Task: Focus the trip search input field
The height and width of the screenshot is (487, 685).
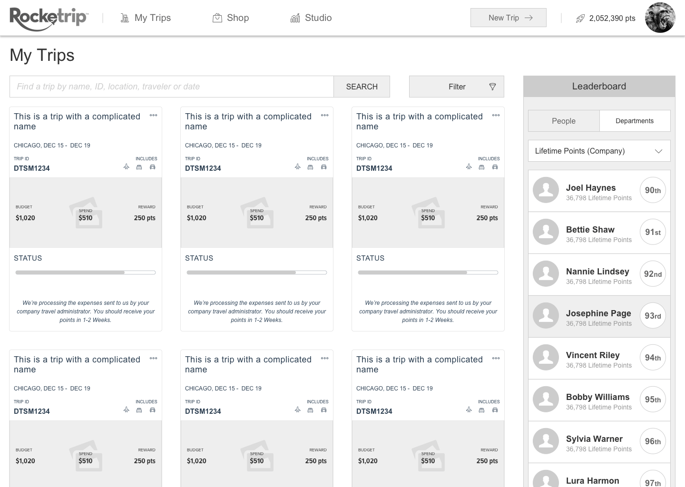Action: [x=171, y=87]
